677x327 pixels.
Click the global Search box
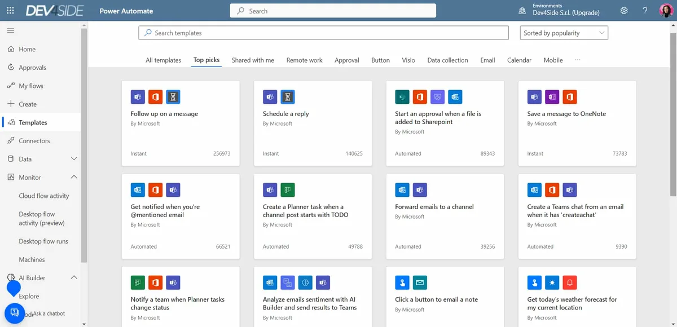click(x=333, y=11)
